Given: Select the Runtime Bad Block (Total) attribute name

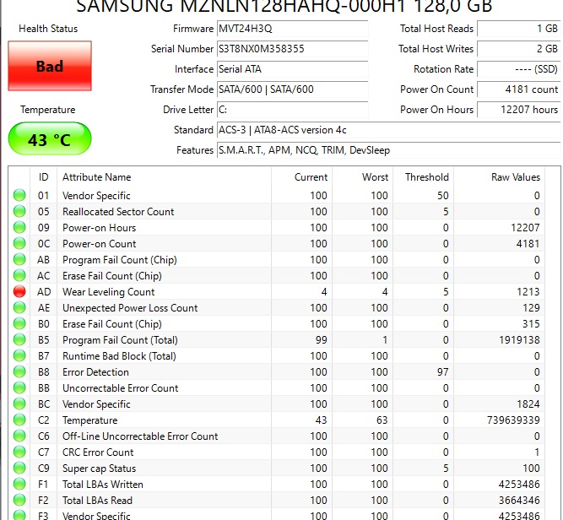Looking at the screenshot, I should pos(119,356).
